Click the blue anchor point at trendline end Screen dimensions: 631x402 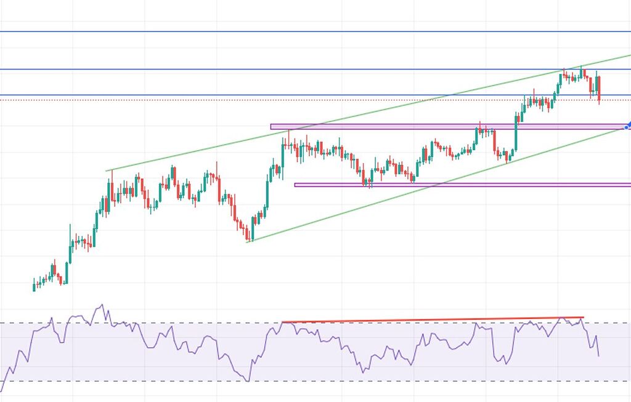point(627,127)
